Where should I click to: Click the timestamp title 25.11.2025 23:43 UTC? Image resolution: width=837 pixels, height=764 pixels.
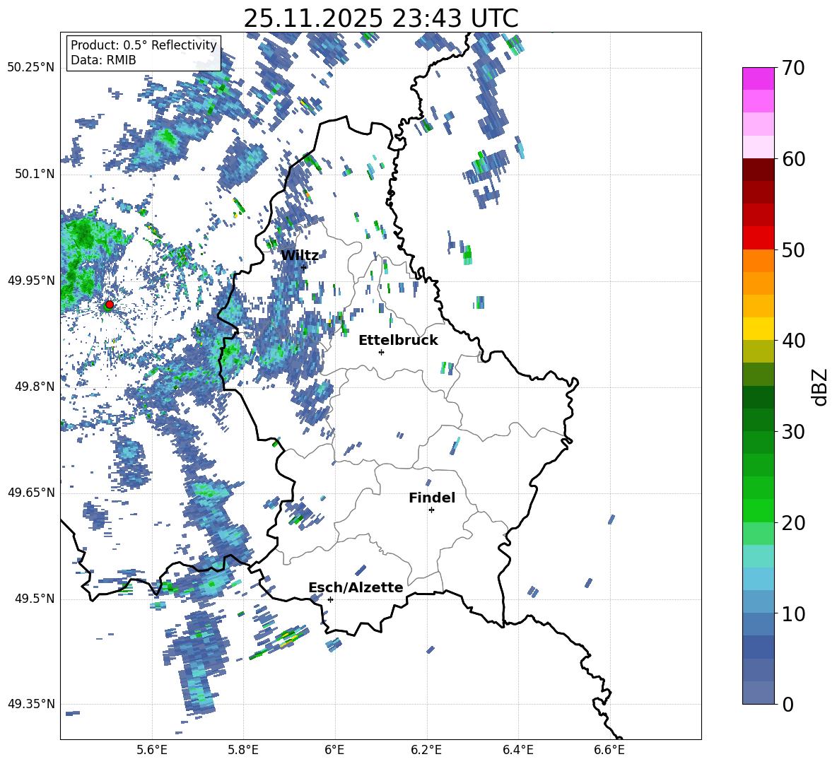pyautogui.click(x=380, y=18)
